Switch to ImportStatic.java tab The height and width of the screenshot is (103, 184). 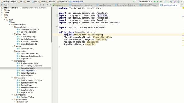click(104, 5)
